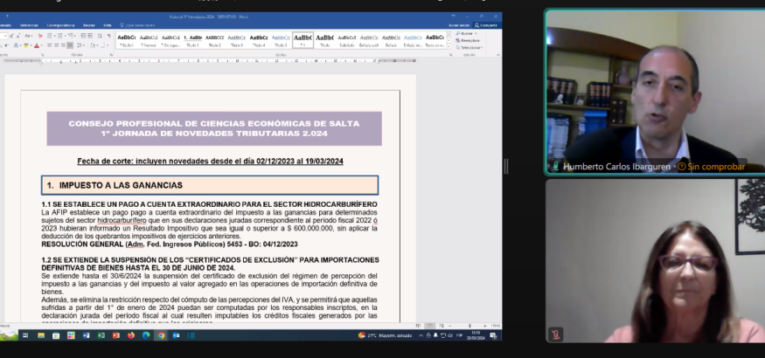This screenshot has height=358, width=765.
Task: Open Microsoft Edge from the taskbar
Action: pyautogui.click(x=146, y=335)
